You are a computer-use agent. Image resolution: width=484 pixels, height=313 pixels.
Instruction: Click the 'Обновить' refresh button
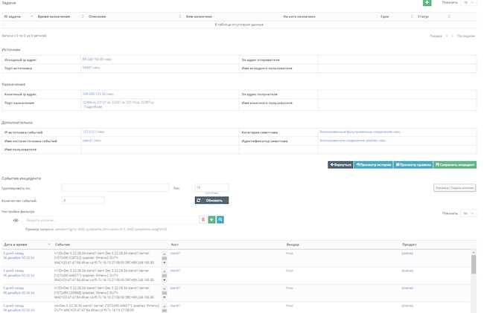click(x=211, y=200)
